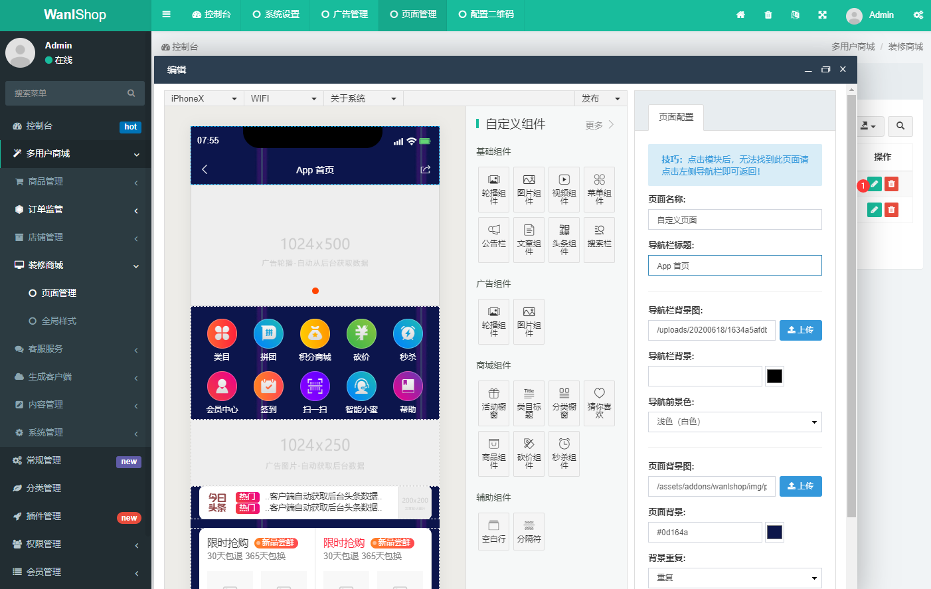This screenshot has width=931, height=589.
Task: Add the 空白行 component
Action: [x=493, y=531]
